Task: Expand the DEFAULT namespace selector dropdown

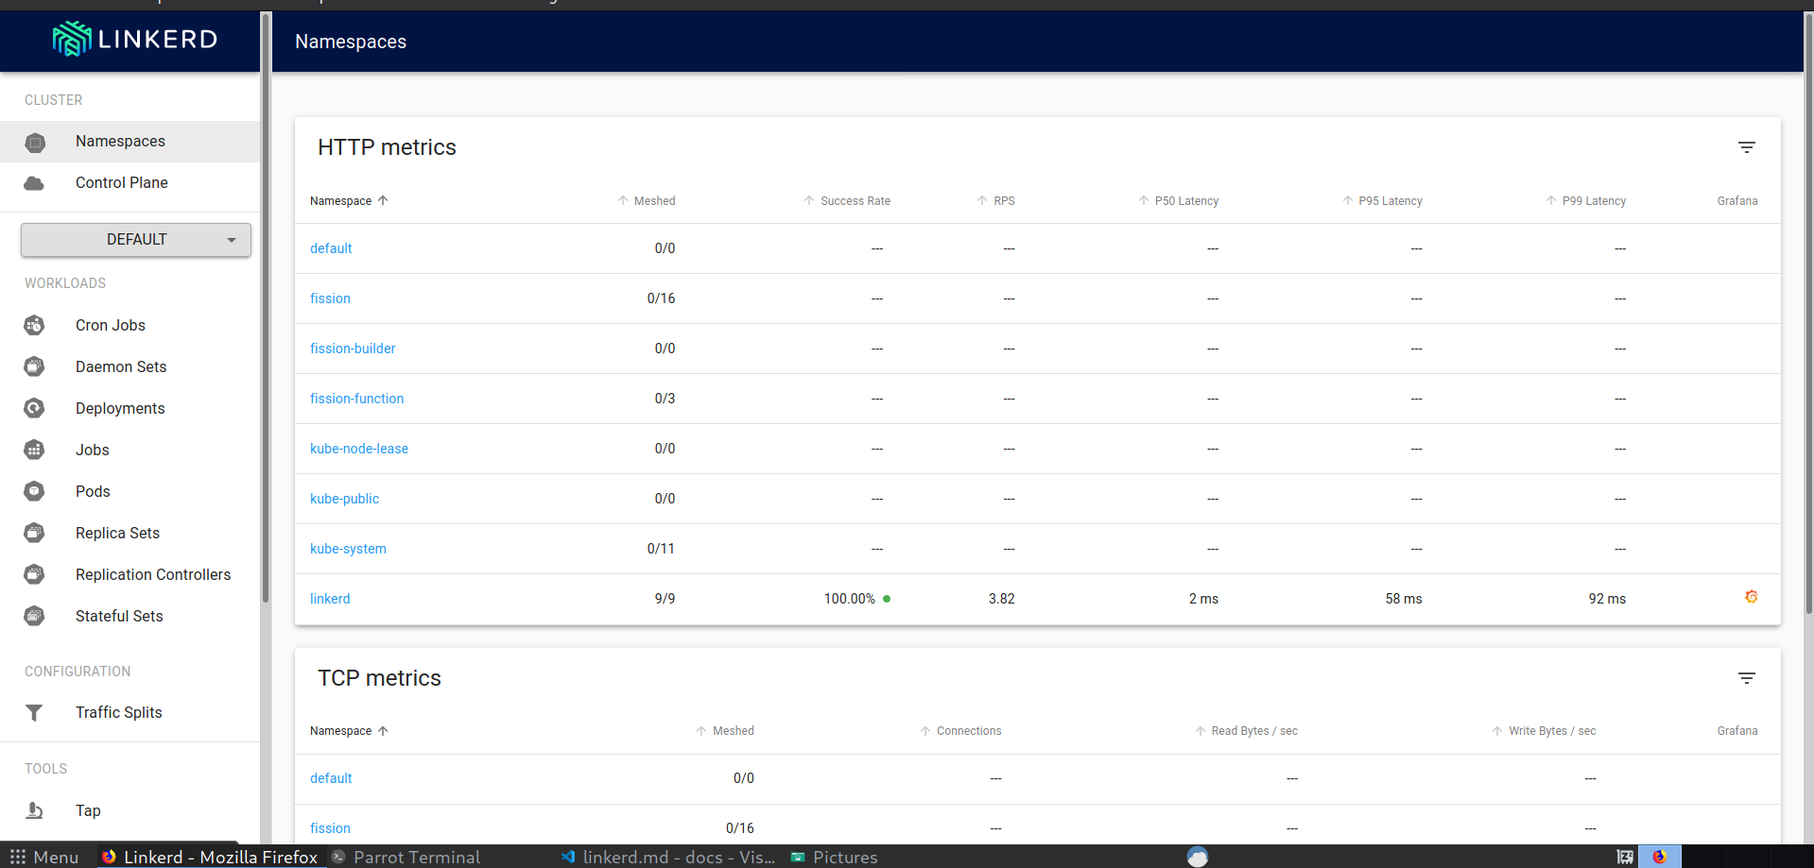Action: tap(135, 239)
